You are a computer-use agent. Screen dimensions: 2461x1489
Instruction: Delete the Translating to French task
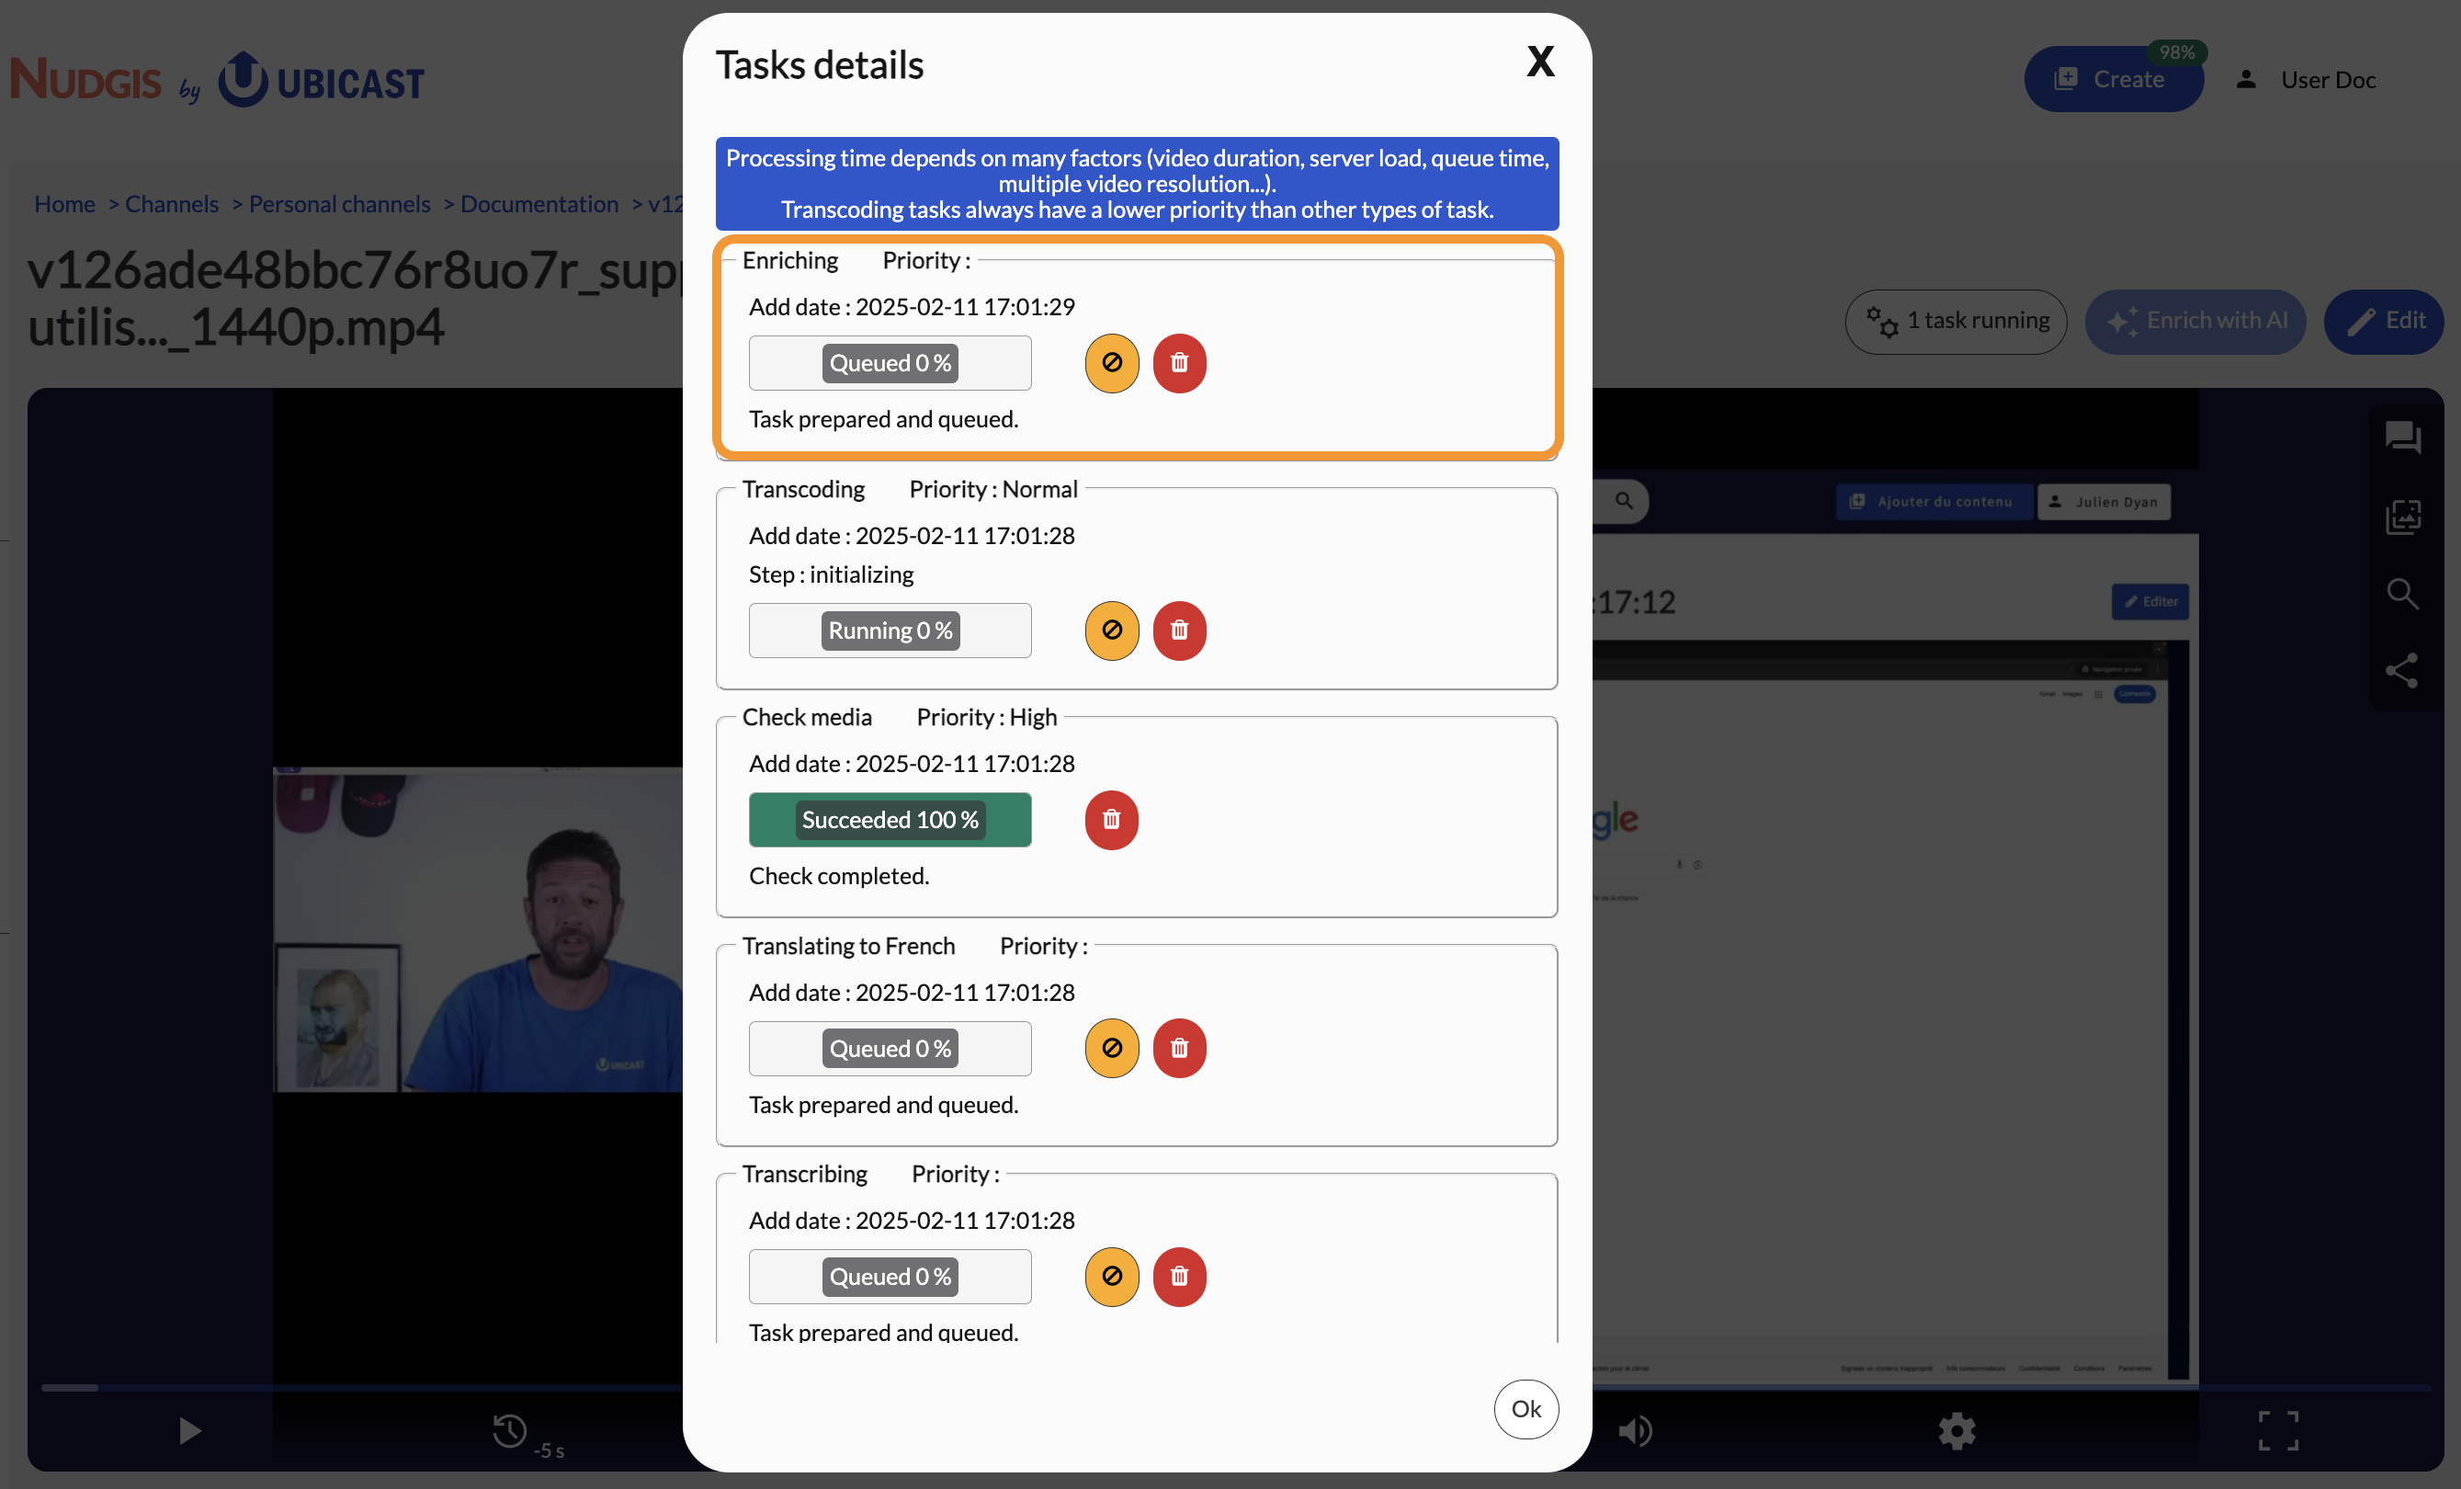(1180, 1049)
